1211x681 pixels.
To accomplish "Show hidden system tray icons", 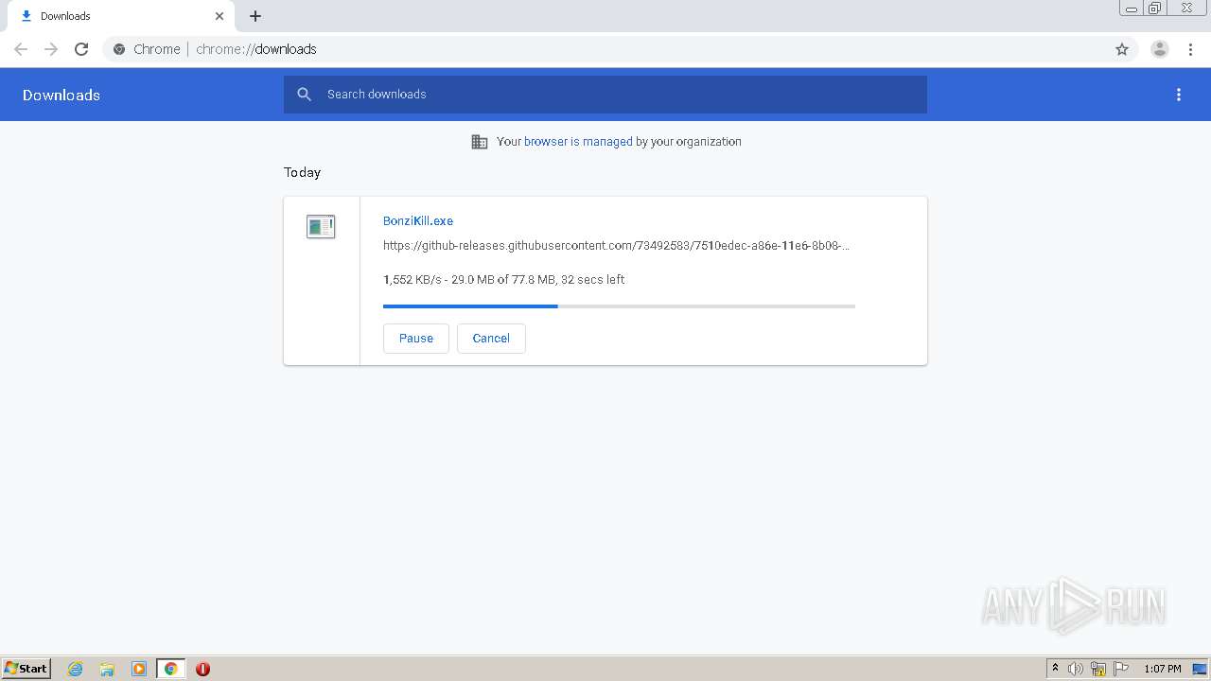I will click(1055, 669).
